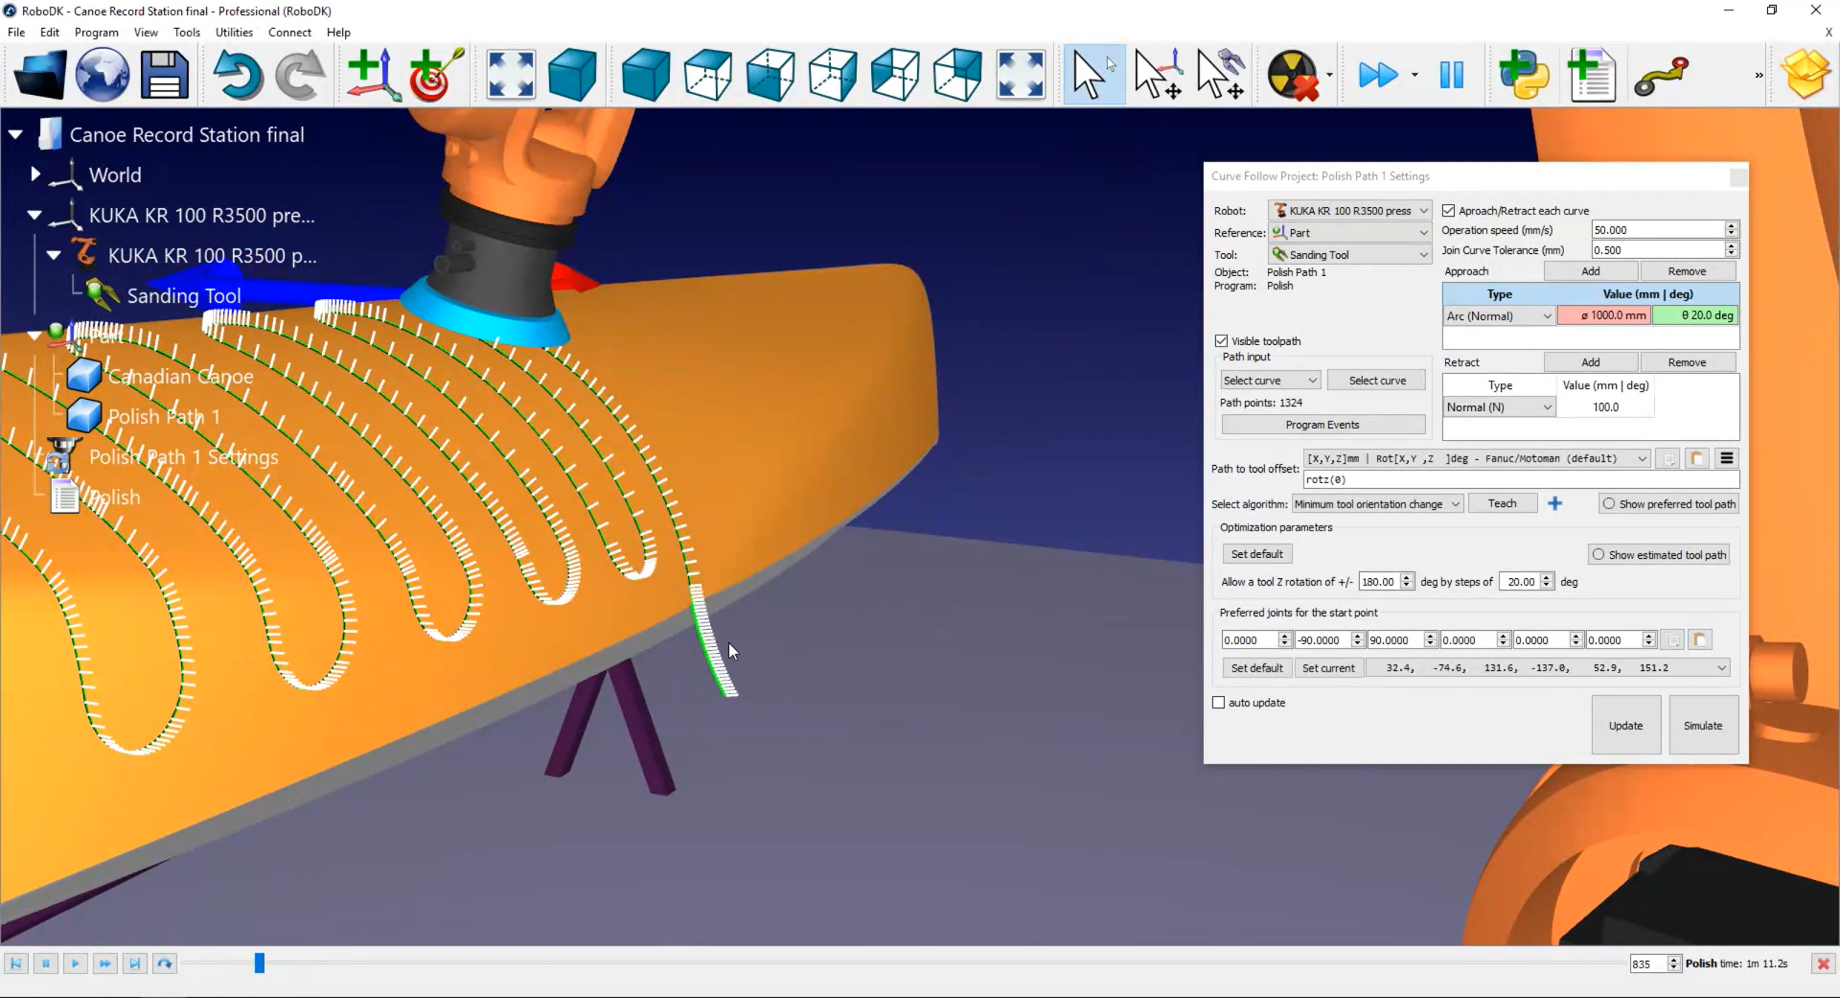1840x998 pixels.
Task: Enable the auto update checkbox
Action: (1219, 703)
